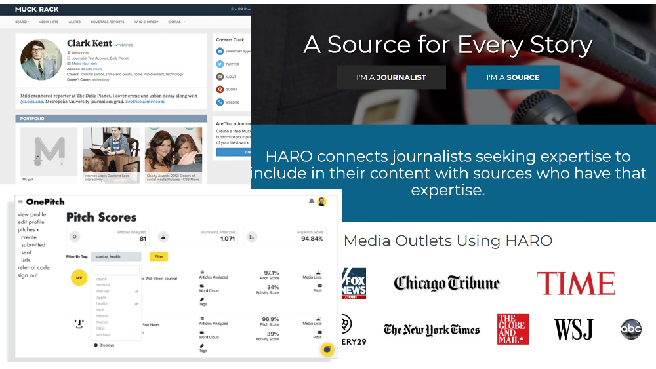
Task: Click the OnePitch notification bell icon
Action: (311, 201)
